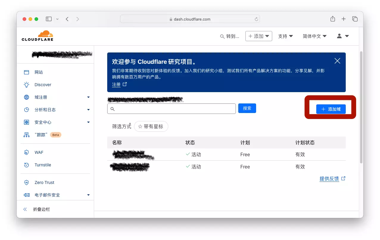
Task: Click the external link icon beside 提供反馈
Action: 343,178
